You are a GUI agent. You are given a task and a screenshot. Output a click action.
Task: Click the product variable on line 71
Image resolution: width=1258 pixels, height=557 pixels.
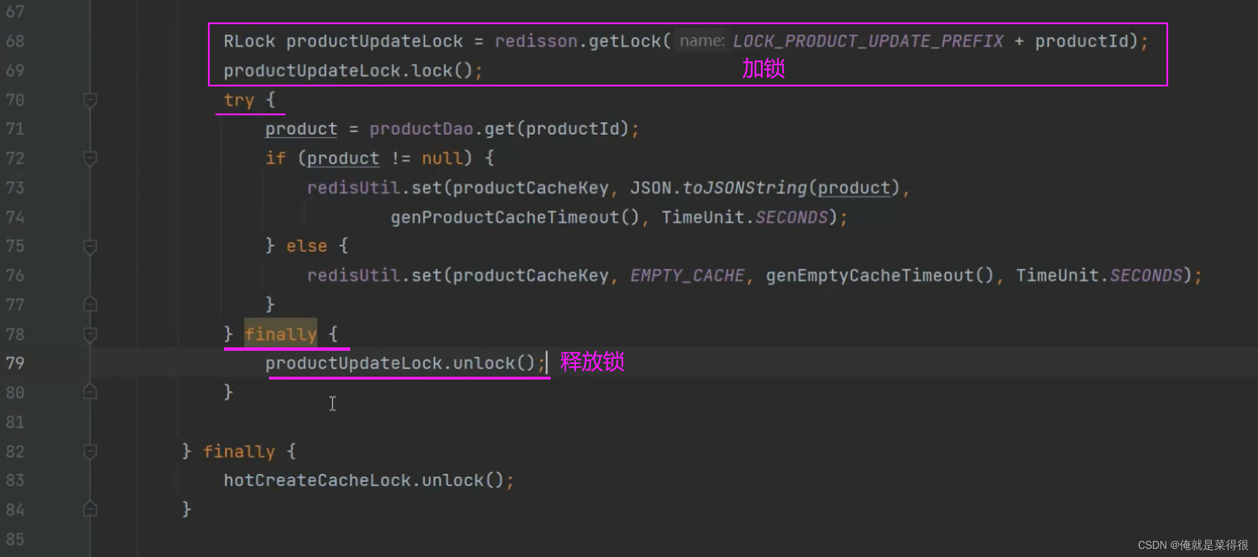301,128
